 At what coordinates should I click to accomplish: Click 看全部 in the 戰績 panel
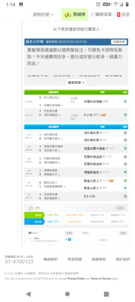click(x=121, y=208)
